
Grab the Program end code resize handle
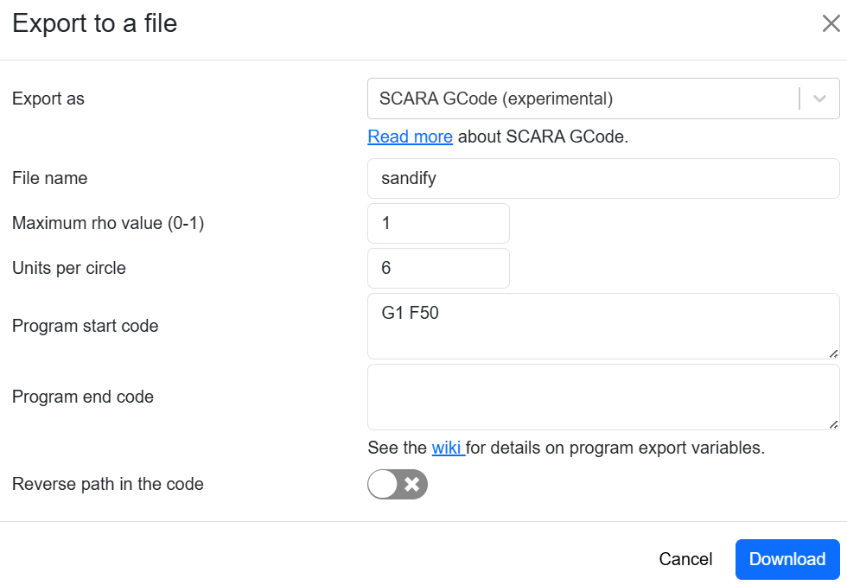833,423
